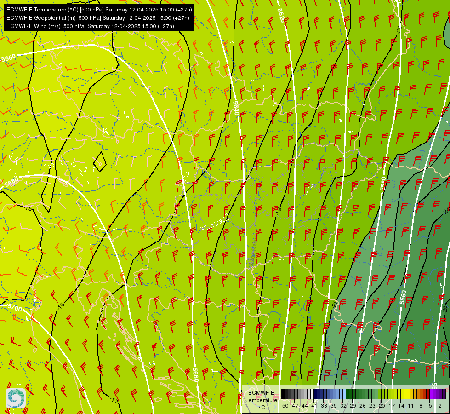Click the 5580 geopotential contour label

click(383, 184)
